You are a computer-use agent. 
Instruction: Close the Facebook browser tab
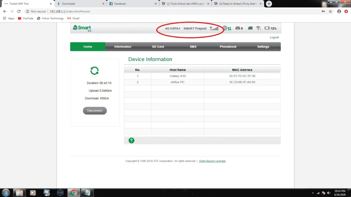coord(156,4)
